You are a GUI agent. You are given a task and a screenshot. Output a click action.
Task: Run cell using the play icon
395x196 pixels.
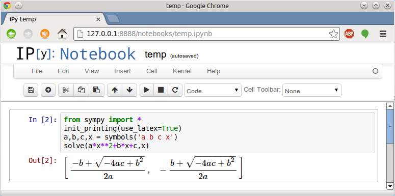click(x=147, y=90)
